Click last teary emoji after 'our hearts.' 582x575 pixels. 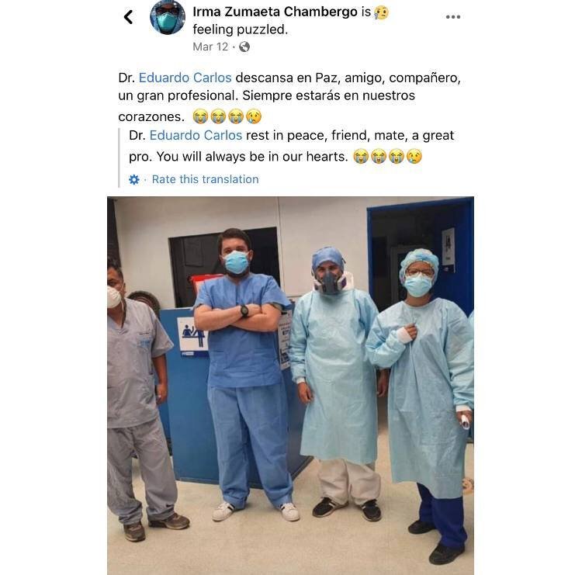[x=414, y=156]
